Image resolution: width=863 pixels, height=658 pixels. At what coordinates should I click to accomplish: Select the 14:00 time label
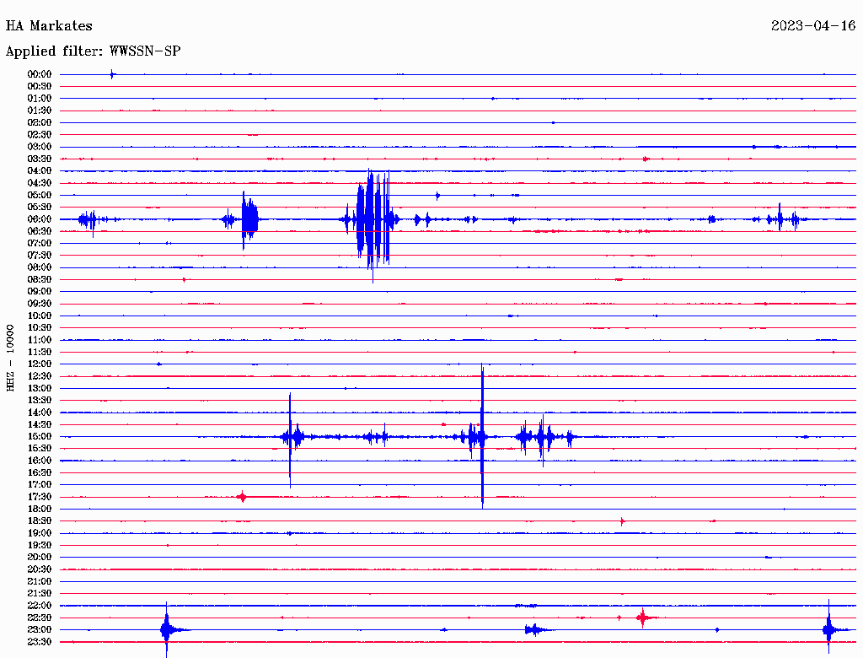coord(40,413)
